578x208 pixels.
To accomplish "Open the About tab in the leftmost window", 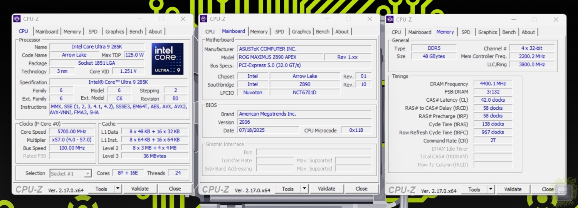I will (155, 32).
